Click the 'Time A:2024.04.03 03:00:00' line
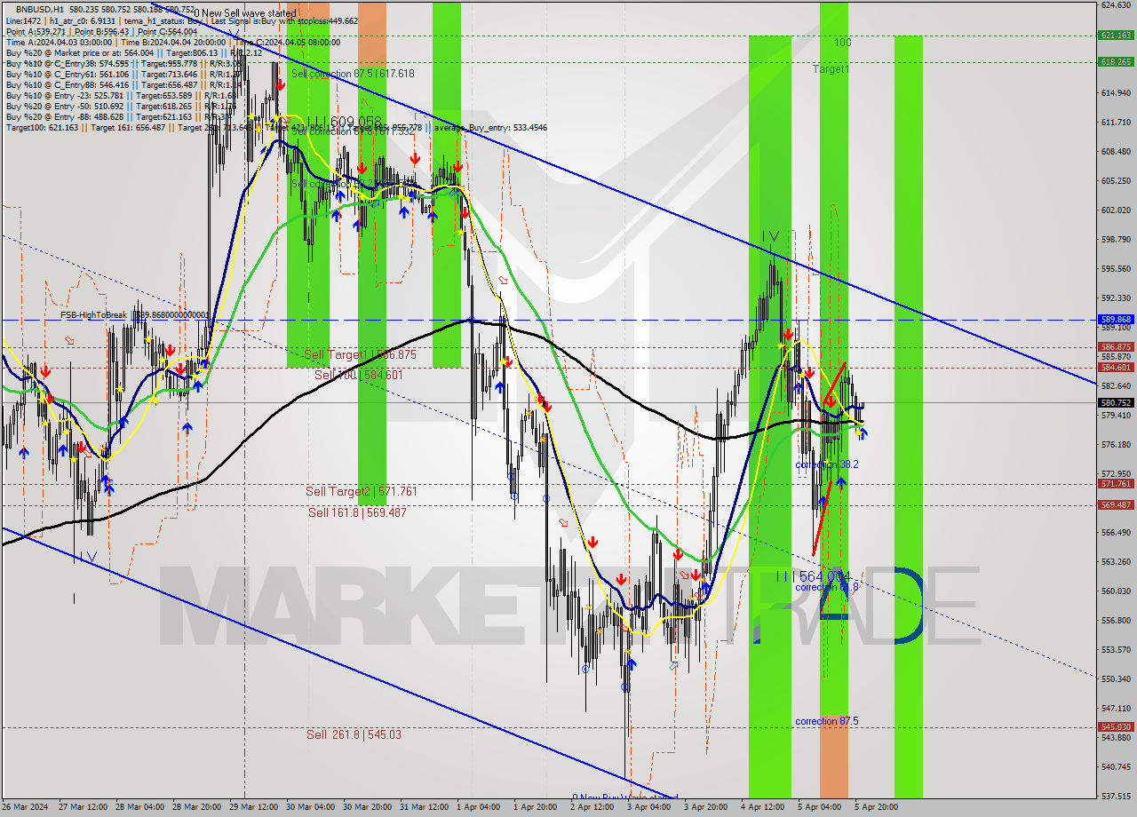The image size is (1137, 817). [173, 42]
